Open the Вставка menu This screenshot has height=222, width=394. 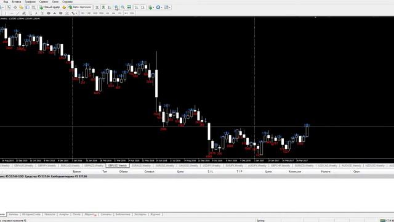pos(17,1)
